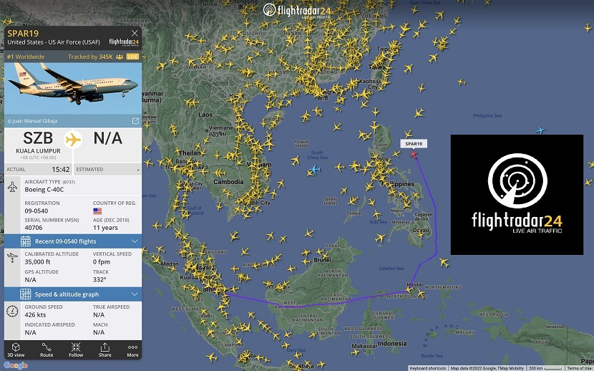Expand Recent 09-0540 flights section
594x371 pixels.
pos(73,241)
